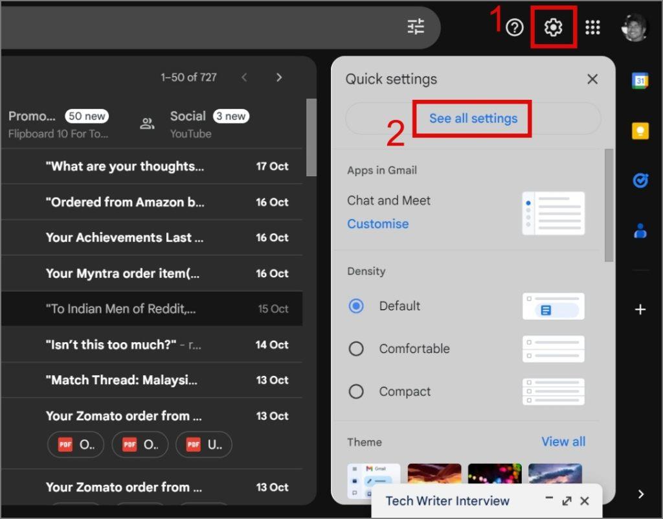Switch to the Promotions tab

[58, 124]
